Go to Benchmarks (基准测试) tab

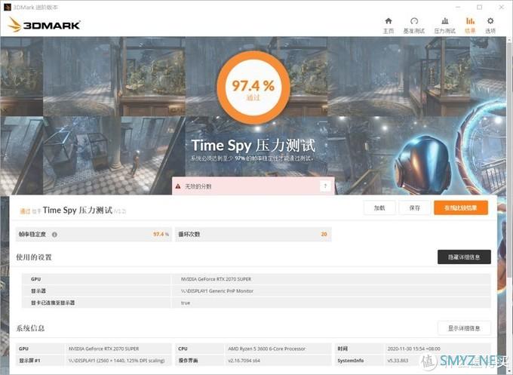pyautogui.click(x=414, y=26)
